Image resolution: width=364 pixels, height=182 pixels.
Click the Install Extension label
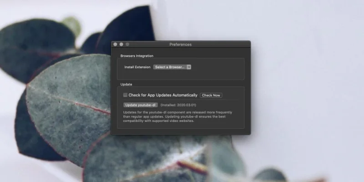tap(137, 67)
